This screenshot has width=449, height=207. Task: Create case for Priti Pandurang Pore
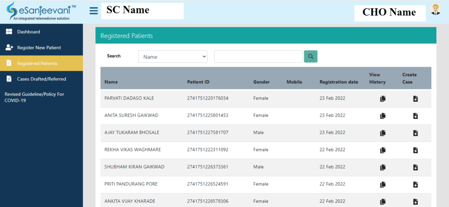click(416, 185)
